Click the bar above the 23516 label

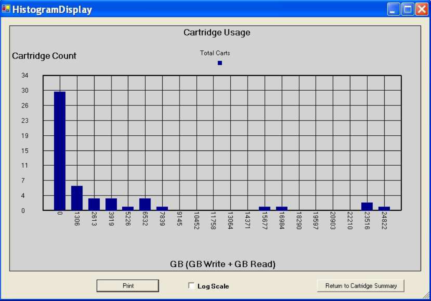click(x=367, y=206)
